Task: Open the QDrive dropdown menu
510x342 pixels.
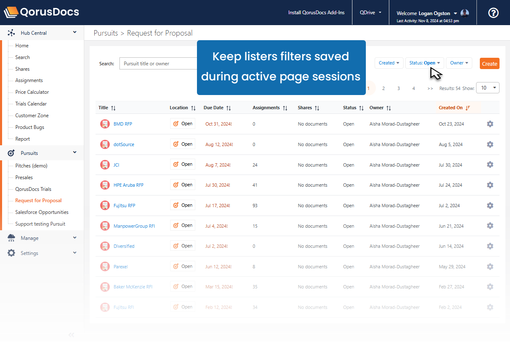Action: [370, 13]
